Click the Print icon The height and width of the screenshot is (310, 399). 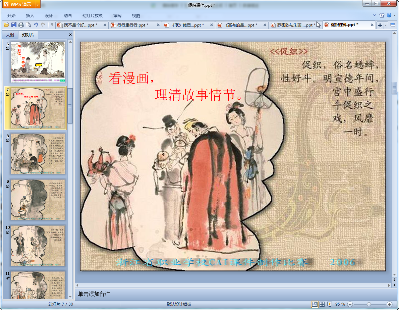click(x=21, y=25)
